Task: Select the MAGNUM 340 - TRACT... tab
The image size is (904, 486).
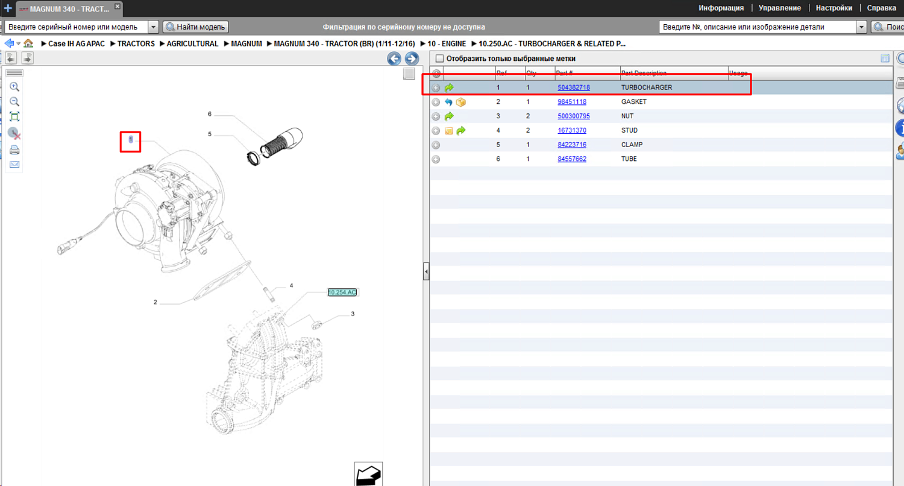Action: pyautogui.click(x=69, y=8)
